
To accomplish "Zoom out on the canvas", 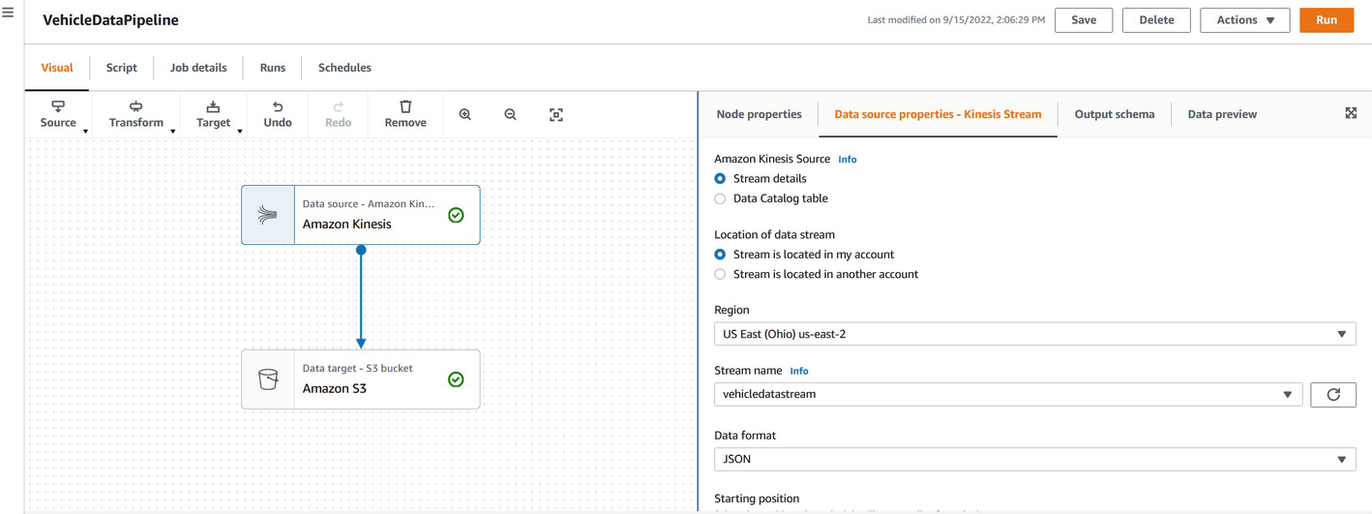I will [510, 114].
